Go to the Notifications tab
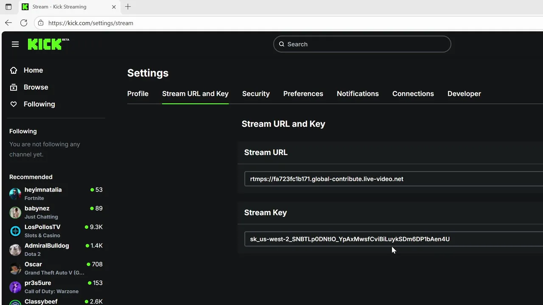The image size is (543, 305). 358,94
